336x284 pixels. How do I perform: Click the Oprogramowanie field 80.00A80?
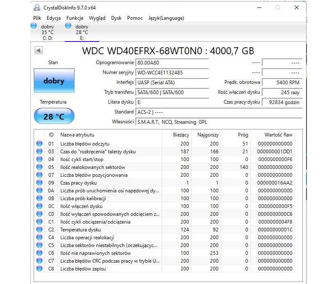coord(172,63)
